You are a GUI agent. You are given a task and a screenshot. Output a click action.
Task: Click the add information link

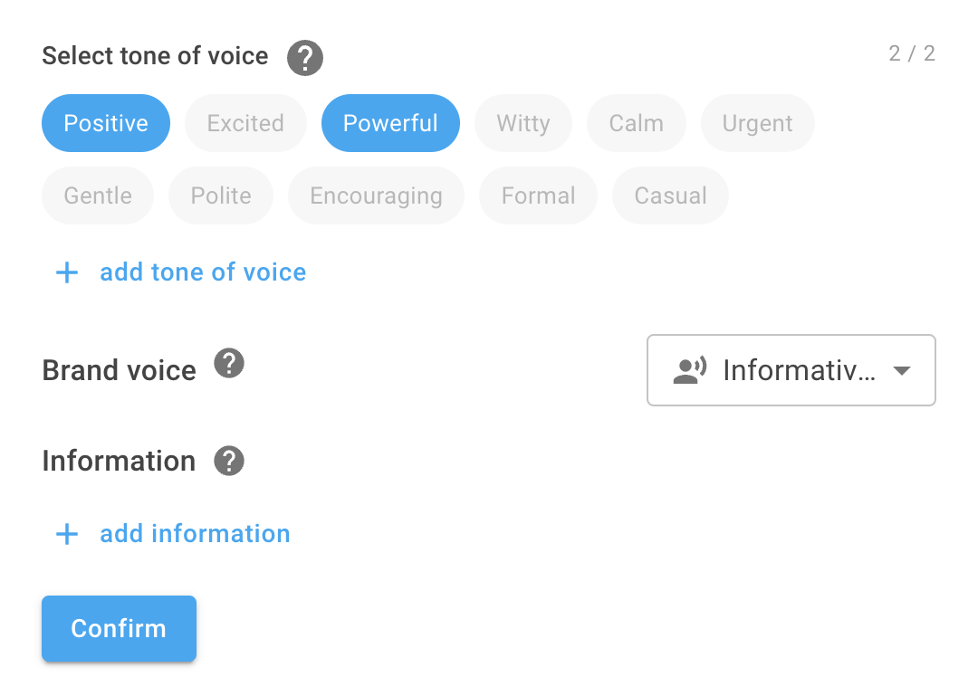[196, 534]
